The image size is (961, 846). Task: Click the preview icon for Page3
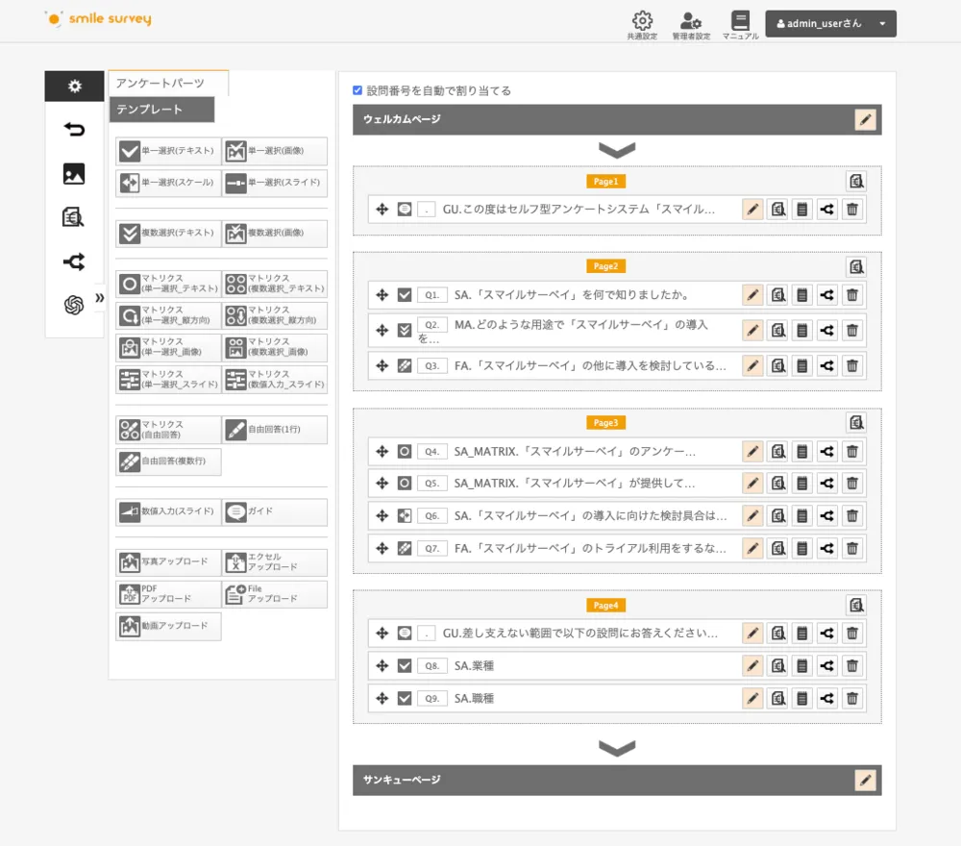[856, 422]
